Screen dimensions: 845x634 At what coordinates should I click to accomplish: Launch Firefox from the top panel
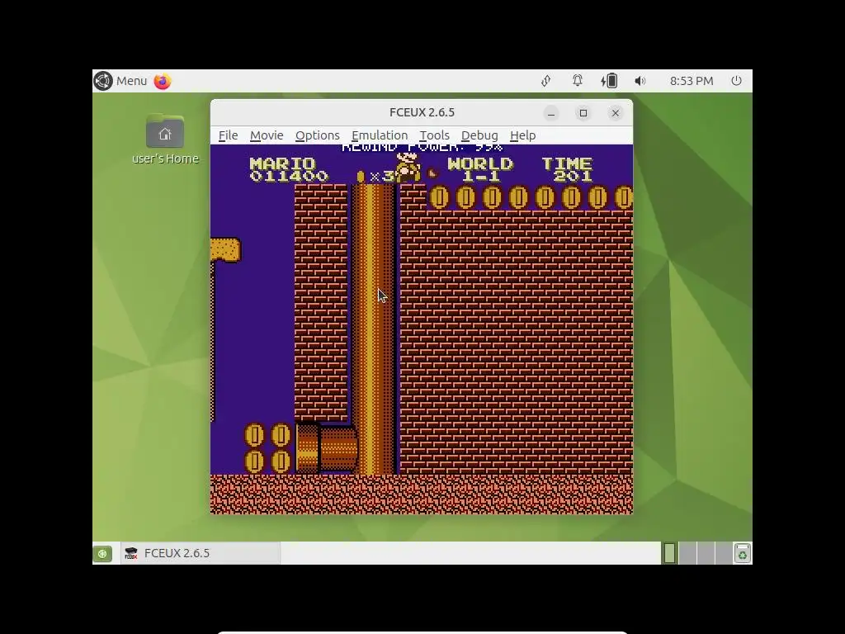pos(163,81)
